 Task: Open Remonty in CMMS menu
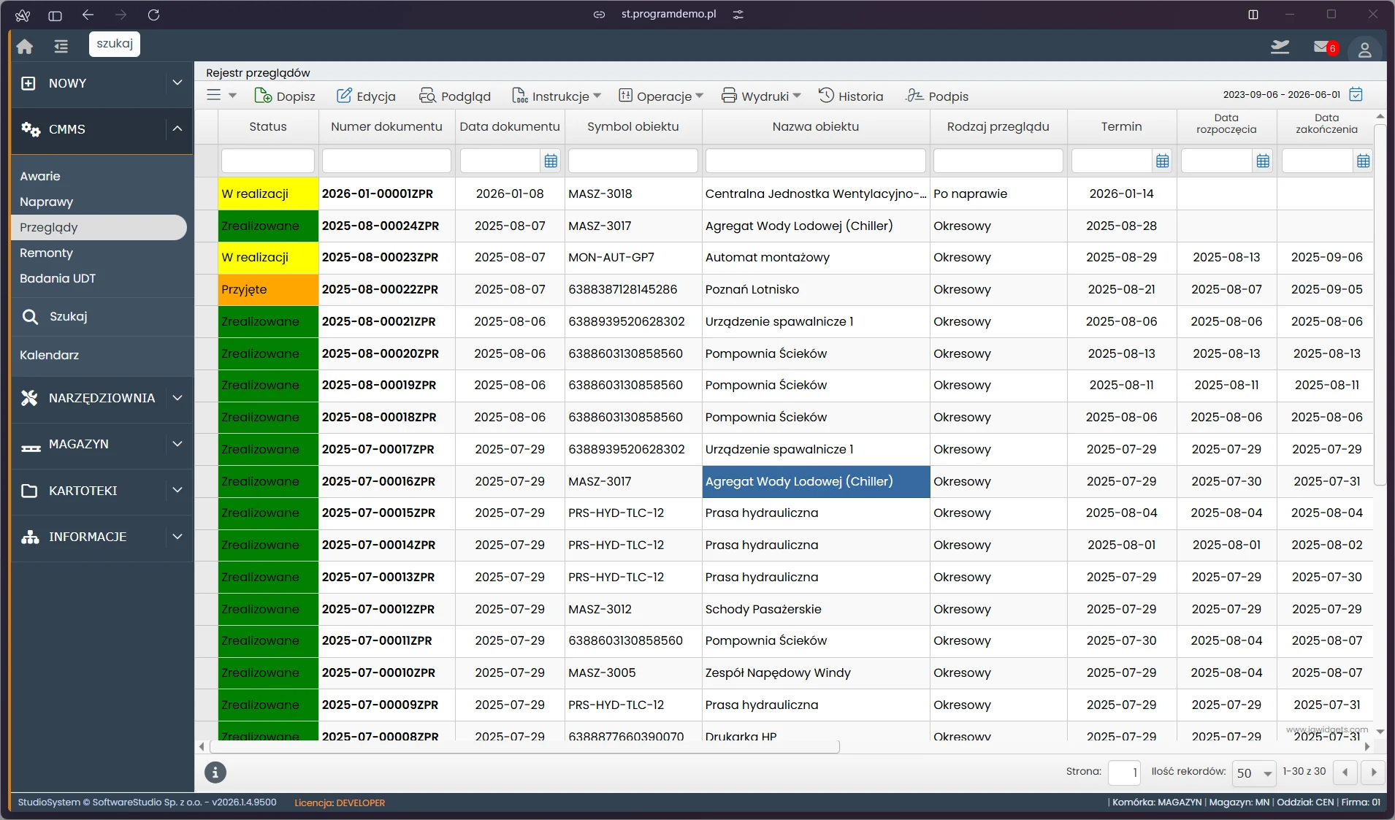pyautogui.click(x=46, y=253)
